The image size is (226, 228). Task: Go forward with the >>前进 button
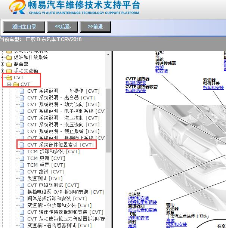click(95, 27)
